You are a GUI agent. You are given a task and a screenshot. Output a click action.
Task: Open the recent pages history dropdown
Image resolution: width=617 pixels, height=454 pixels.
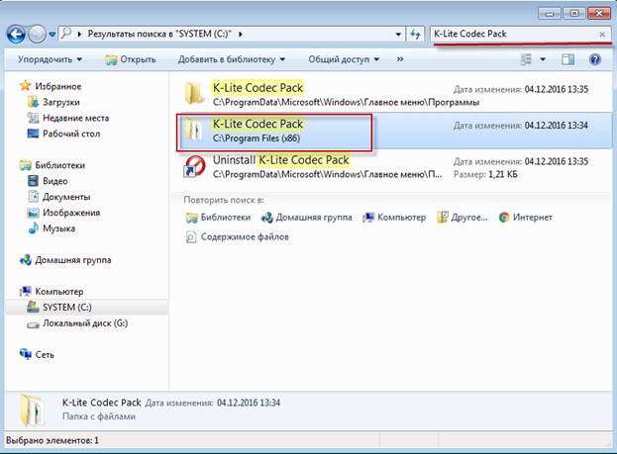pyautogui.click(x=52, y=35)
